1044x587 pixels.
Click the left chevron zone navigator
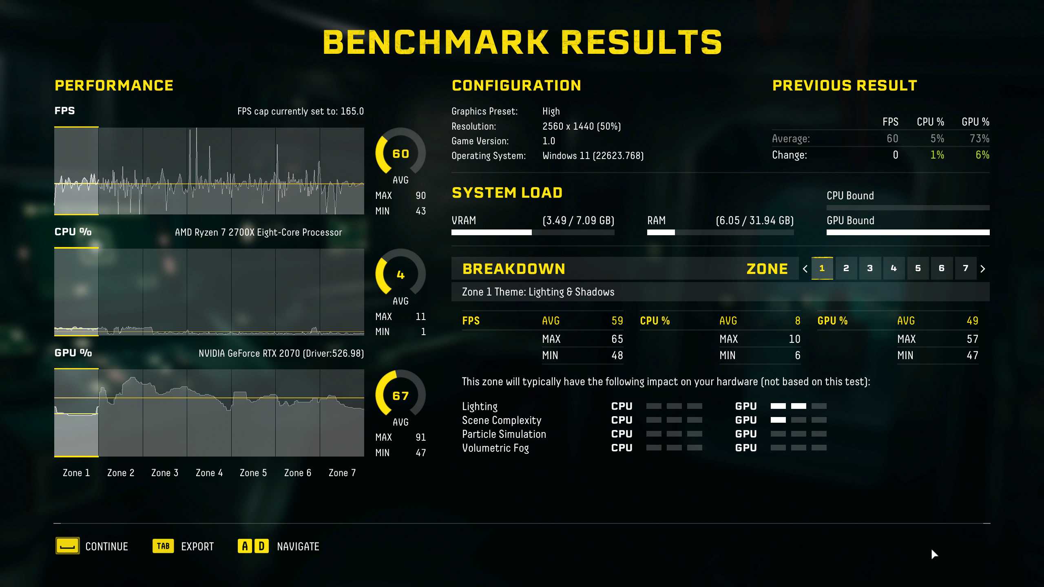804,268
